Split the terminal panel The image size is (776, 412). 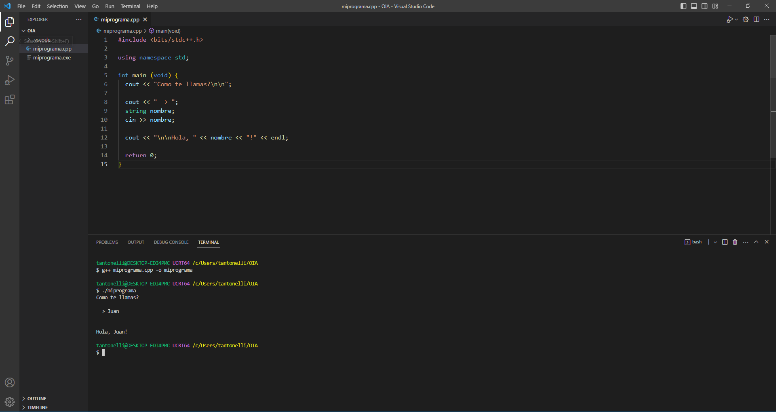click(725, 242)
